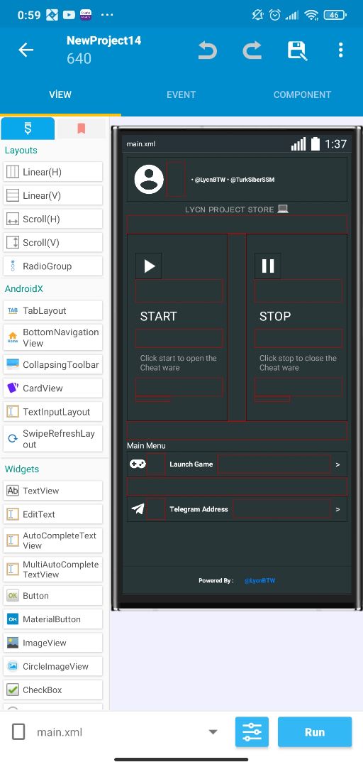Open the three-dot overflow menu
Screen dimensions: 363x767
coord(340,50)
